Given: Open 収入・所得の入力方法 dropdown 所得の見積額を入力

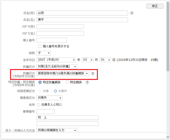Looking at the screenshot, I should point(57,130).
